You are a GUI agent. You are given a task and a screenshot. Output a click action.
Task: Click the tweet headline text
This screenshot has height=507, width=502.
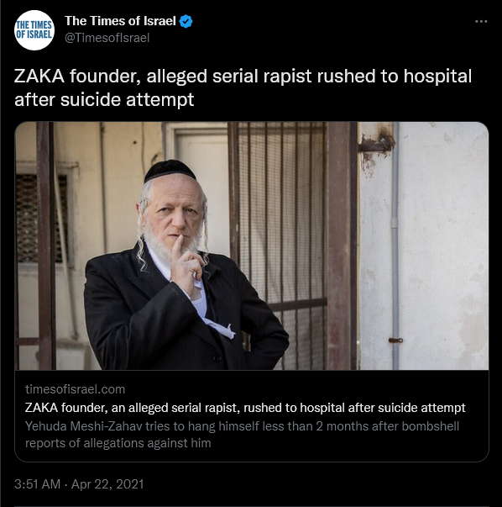pyautogui.click(x=243, y=87)
